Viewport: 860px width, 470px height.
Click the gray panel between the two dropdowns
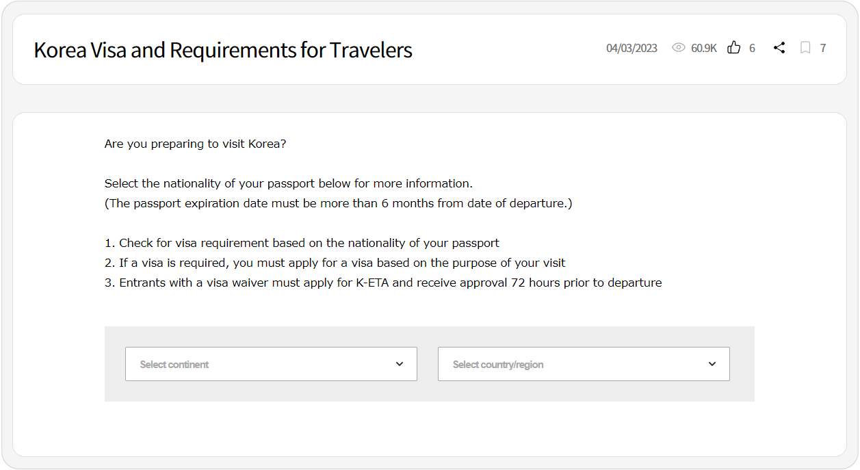click(428, 364)
